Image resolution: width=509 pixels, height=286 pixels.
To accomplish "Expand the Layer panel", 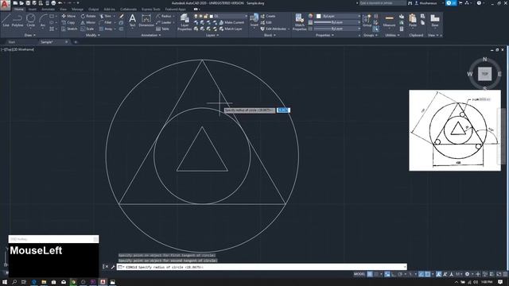I will [212, 35].
